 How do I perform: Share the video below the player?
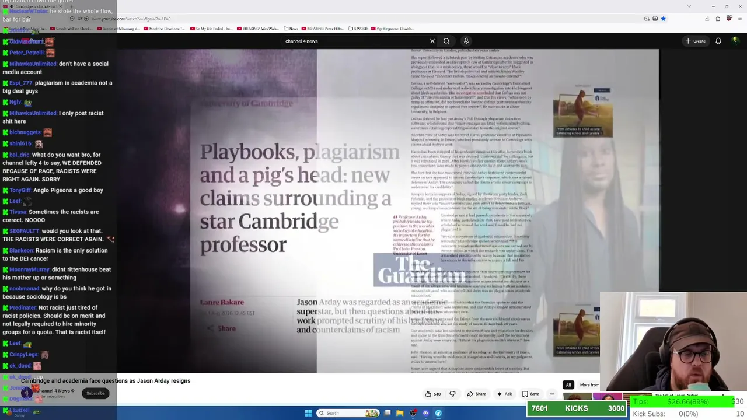(476, 394)
